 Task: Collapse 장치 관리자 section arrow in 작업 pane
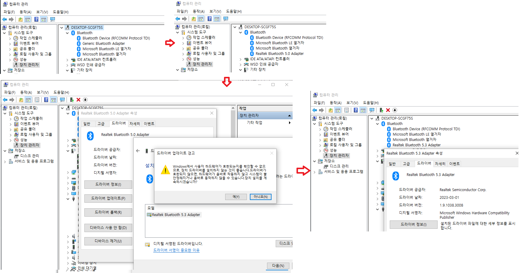289,115
